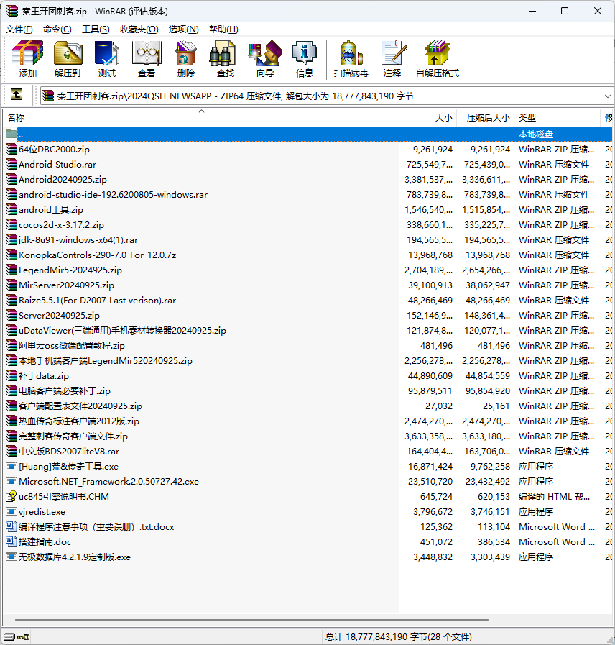
Task: Click the horizontal scrollbar at list bottom
Action: 251,620
